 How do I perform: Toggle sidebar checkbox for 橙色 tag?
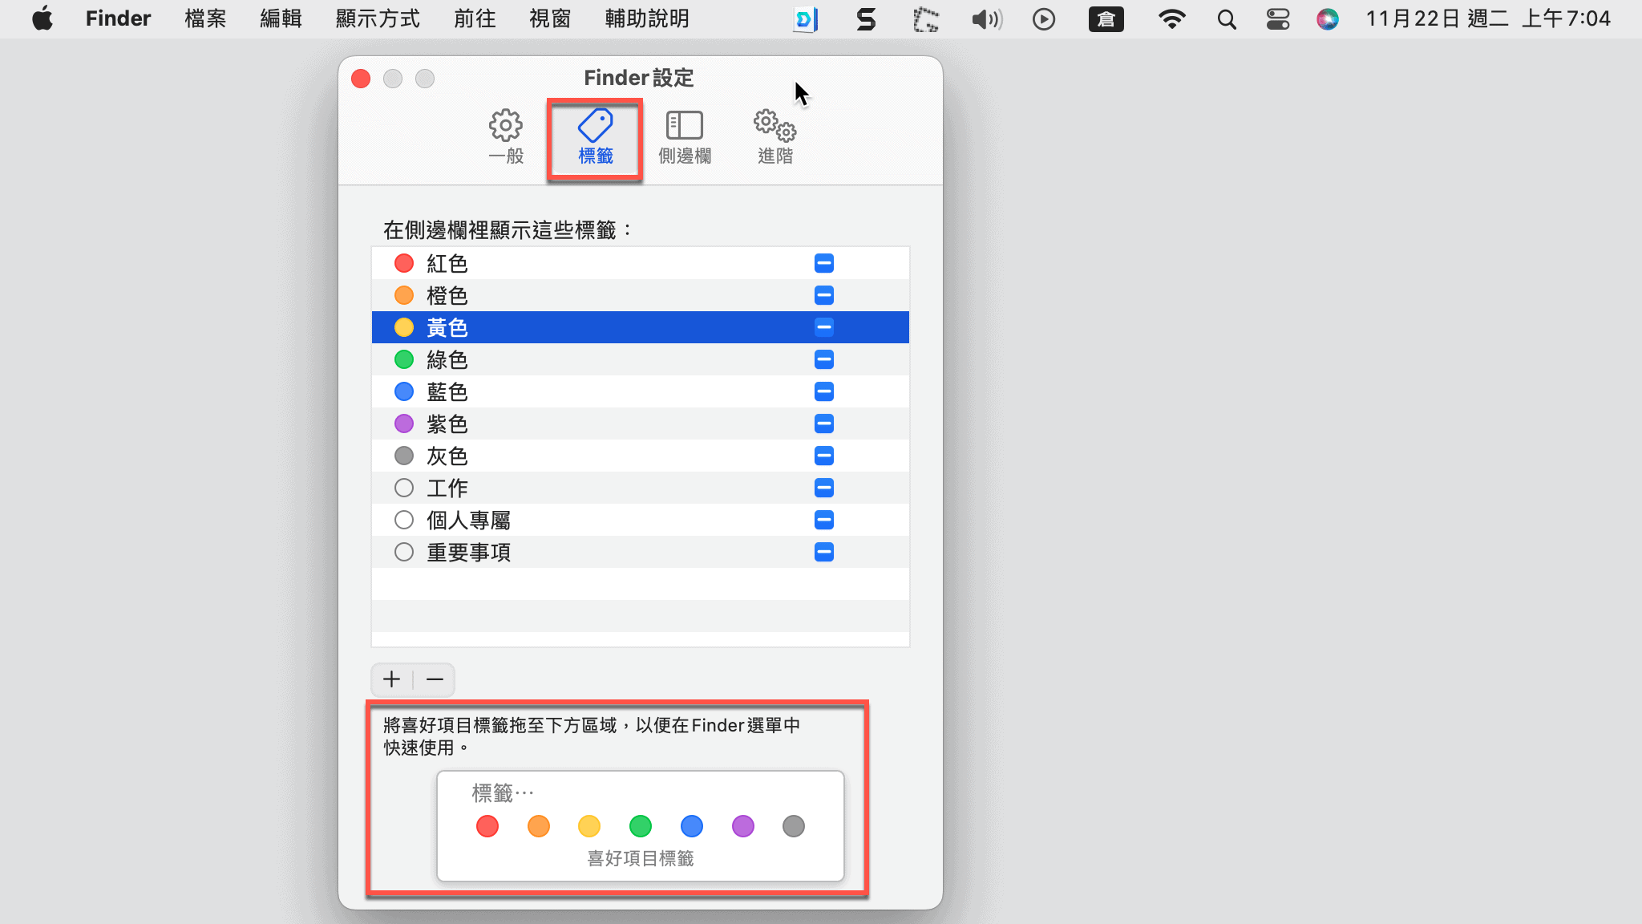(x=823, y=295)
